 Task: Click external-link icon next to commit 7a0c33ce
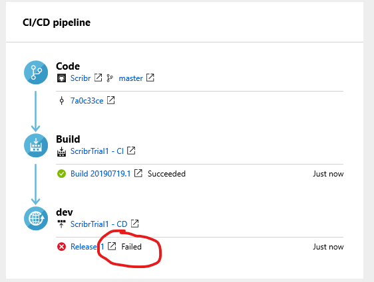pyautogui.click(x=110, y=100)
